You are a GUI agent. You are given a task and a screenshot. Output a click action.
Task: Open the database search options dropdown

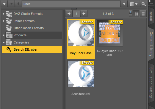click(x=134, y=4)
